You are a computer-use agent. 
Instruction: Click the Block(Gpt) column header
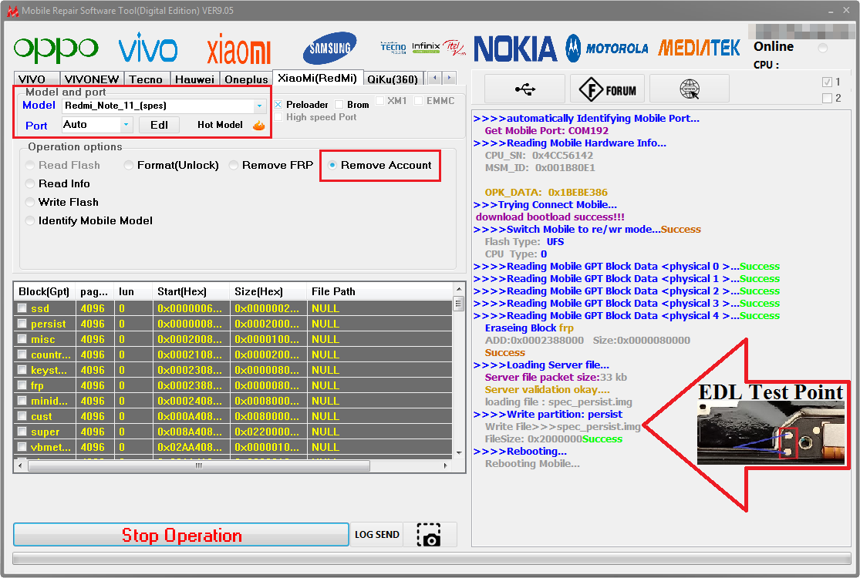[44, 291]
